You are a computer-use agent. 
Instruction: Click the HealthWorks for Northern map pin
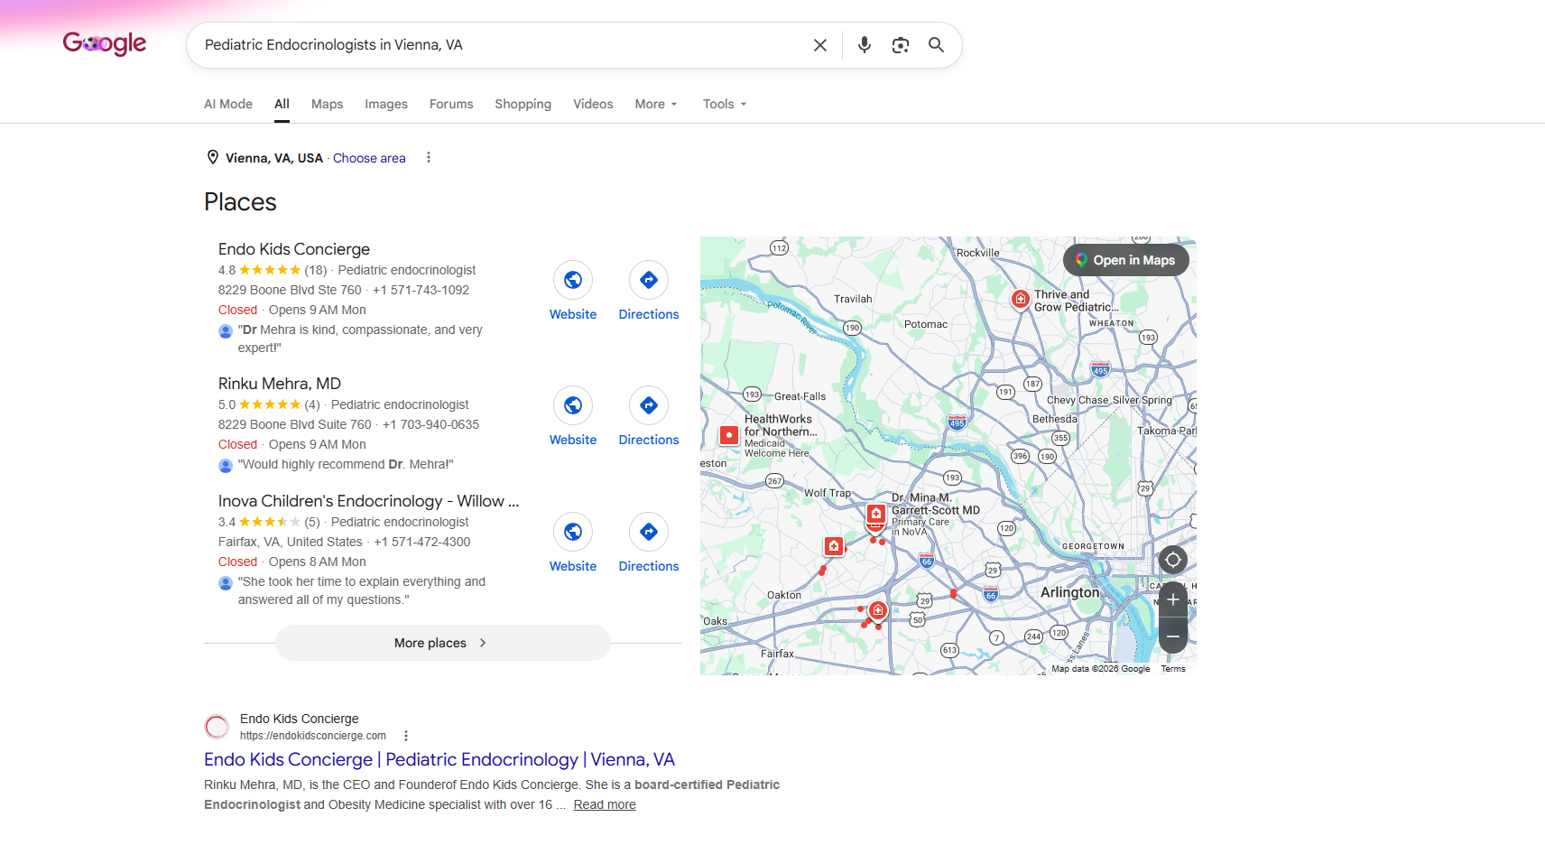[729, 435]
